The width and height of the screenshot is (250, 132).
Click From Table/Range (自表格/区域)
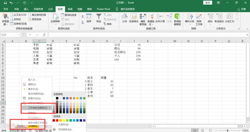coord(18,24)
